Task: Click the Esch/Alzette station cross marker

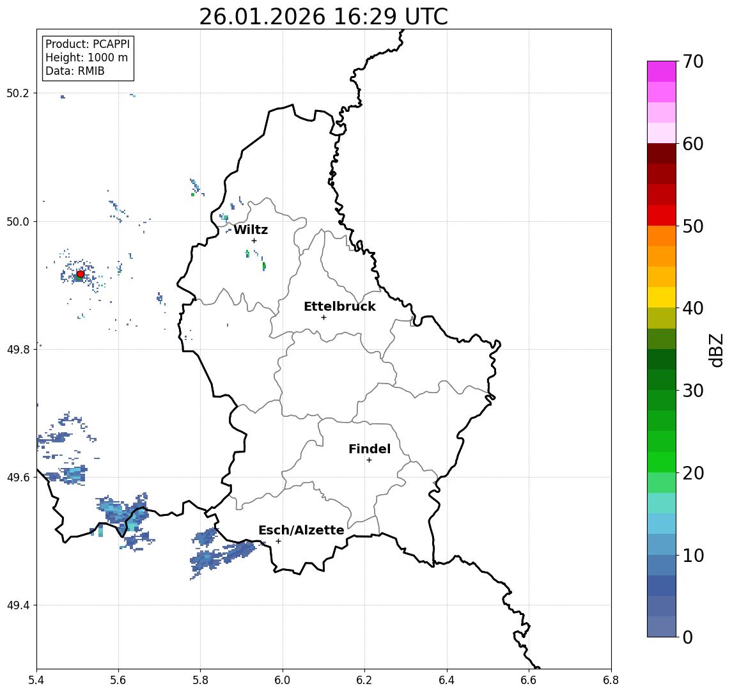Action: (279, 541)
